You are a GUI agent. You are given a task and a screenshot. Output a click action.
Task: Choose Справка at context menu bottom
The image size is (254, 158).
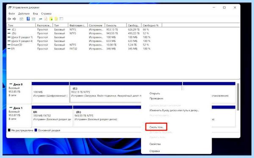(x=155, y=151)
